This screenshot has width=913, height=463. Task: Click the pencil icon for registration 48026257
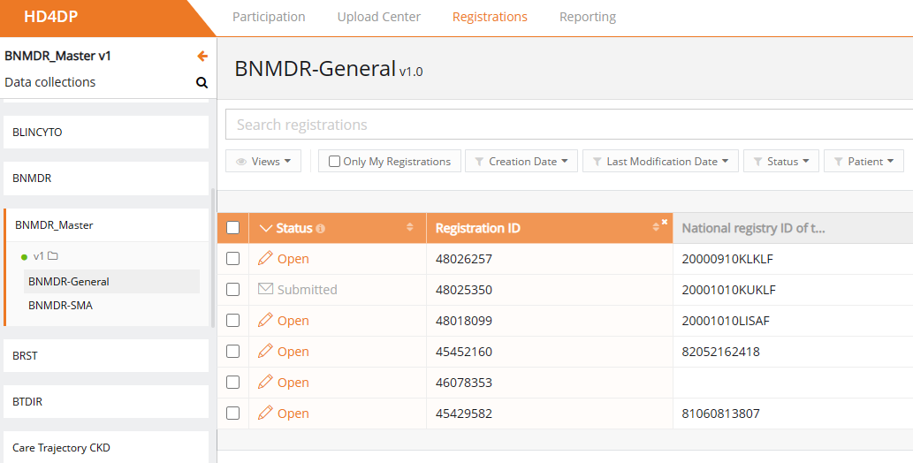(x=265, y=259)
